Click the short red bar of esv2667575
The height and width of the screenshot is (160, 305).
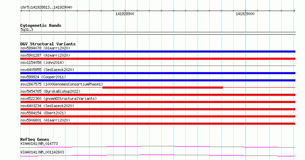pos(162,88)
